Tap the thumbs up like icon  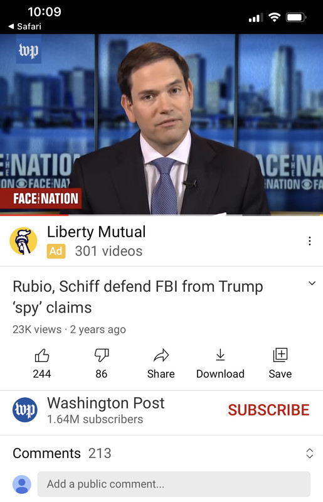pyautogui.click(x=42, y=355)
